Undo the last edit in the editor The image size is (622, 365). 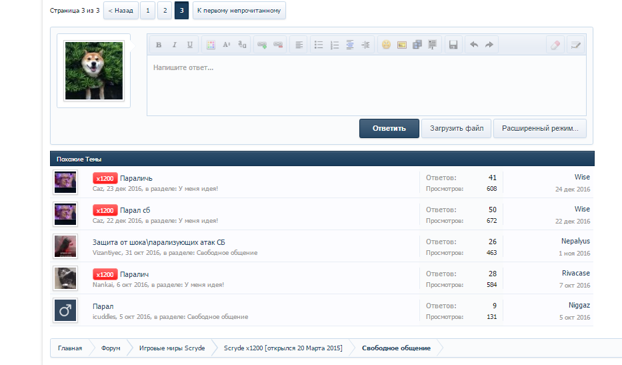click(x=474, y=45)
